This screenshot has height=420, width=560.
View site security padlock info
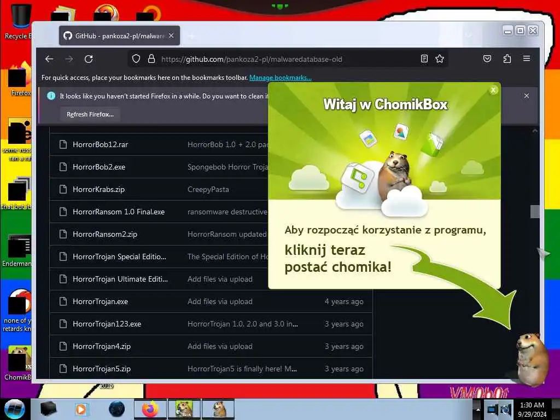[x=151, y=59]
